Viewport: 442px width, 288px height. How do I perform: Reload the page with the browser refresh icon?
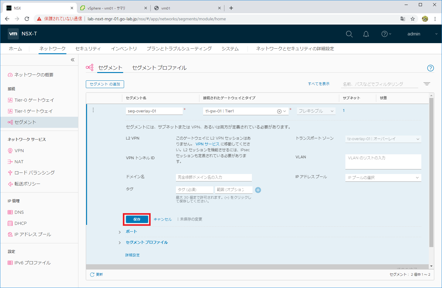(x=27, y=19)
